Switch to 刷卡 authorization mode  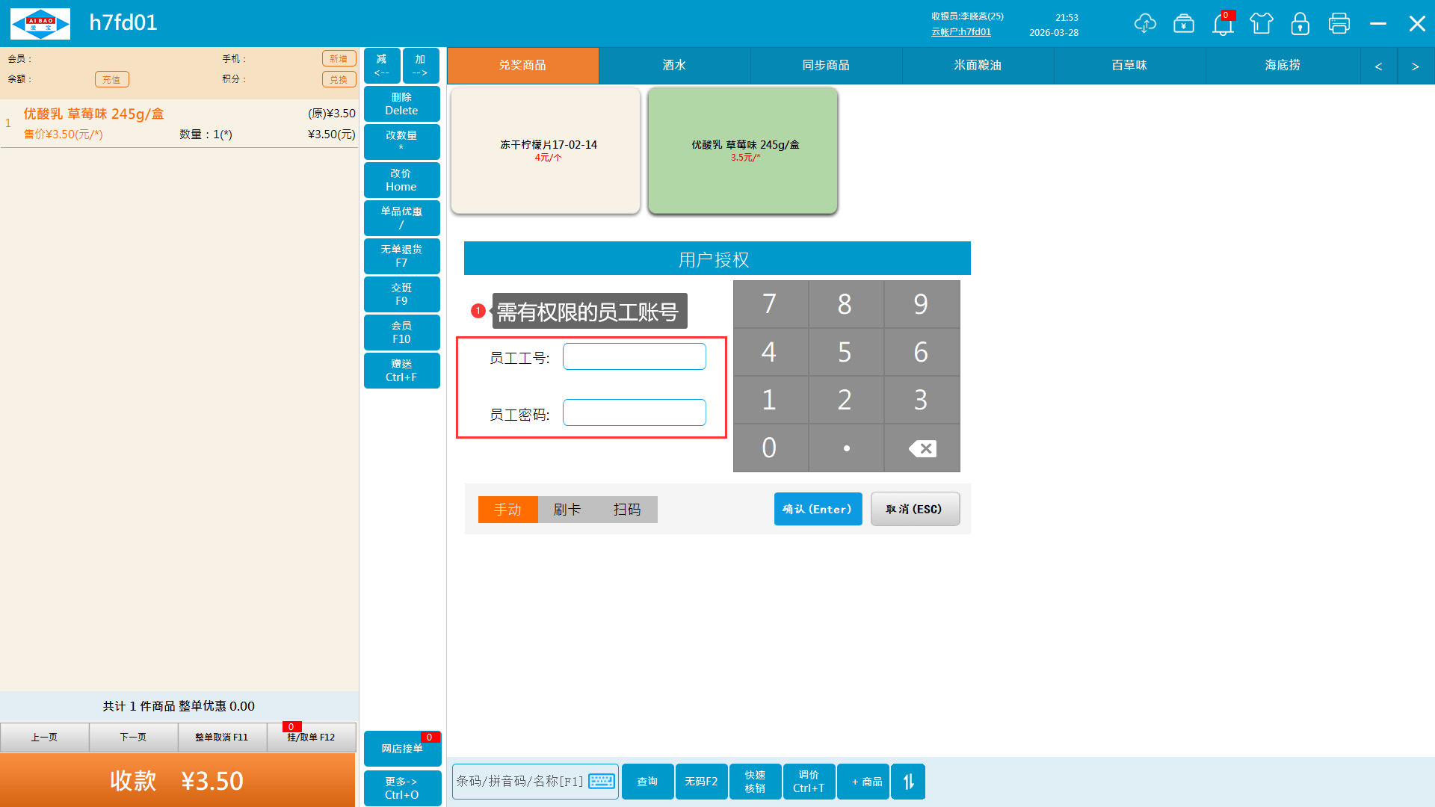click(567, 510)
